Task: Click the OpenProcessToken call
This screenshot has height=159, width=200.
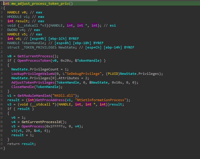Action: point(34,61)
